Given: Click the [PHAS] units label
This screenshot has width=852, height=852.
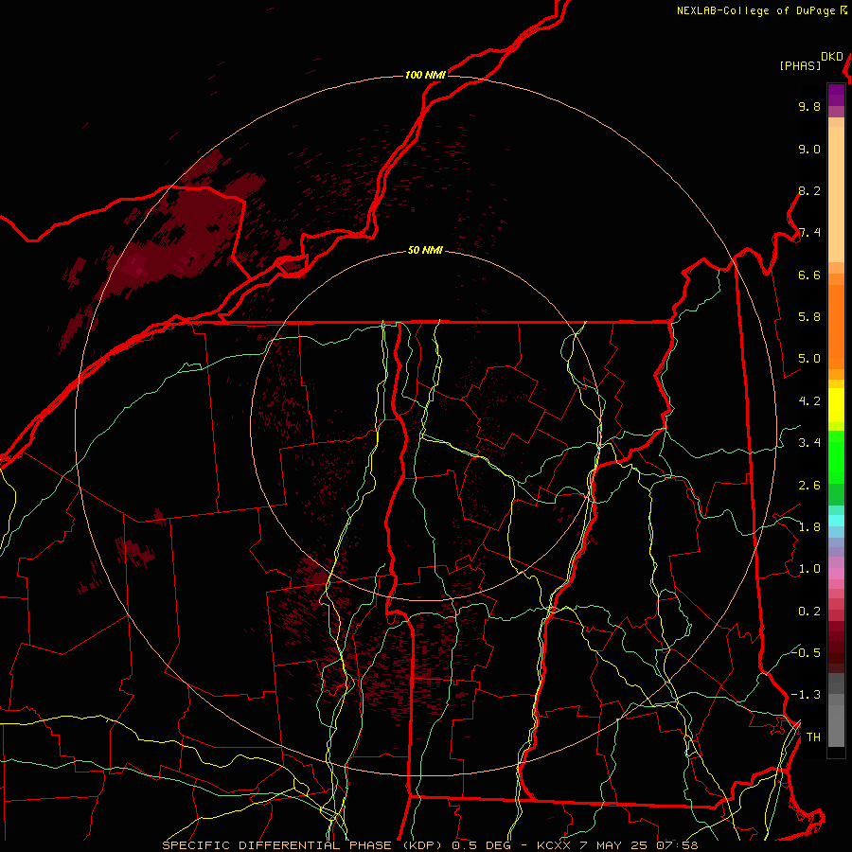Looking at the screenshot, I should pos(800,65).
